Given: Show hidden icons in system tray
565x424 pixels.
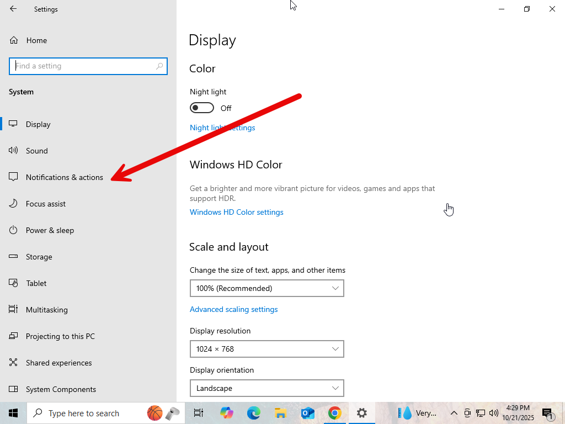Looking at the screenshot, I should [454, 413].
